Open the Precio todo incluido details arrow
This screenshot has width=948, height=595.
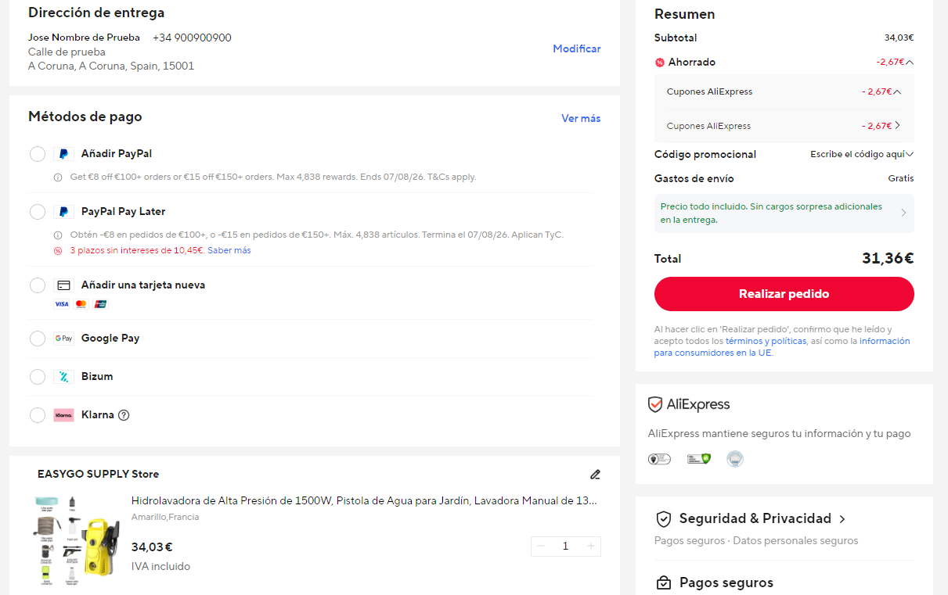(903, 213)
